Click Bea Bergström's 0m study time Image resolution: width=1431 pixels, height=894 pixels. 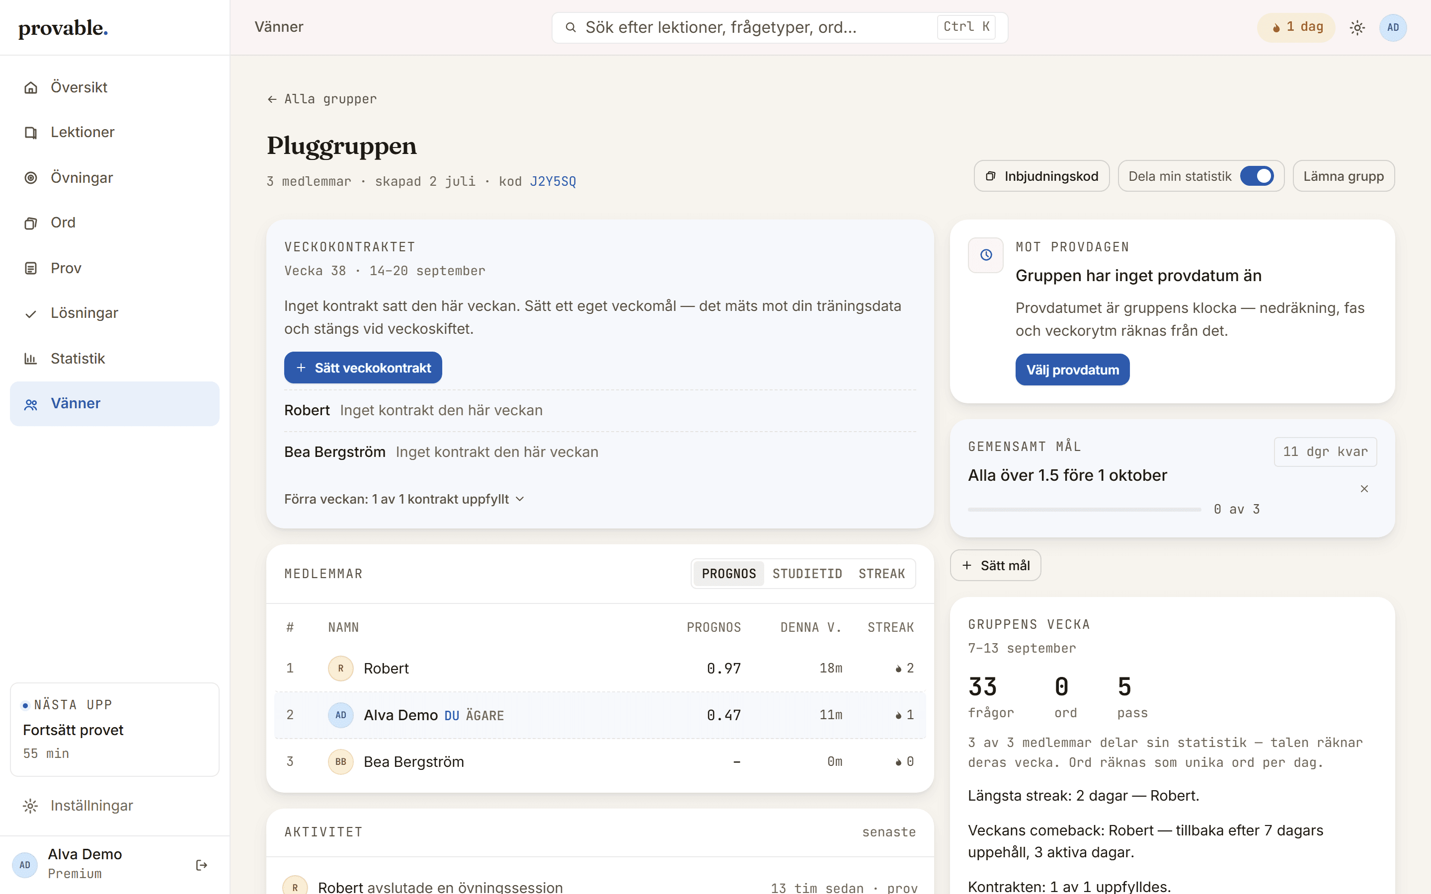pyautogui.click(x=834, y=761)
